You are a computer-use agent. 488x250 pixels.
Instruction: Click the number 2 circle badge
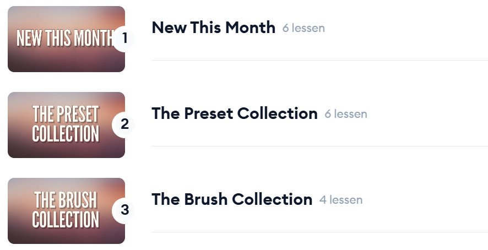(124, 124)
